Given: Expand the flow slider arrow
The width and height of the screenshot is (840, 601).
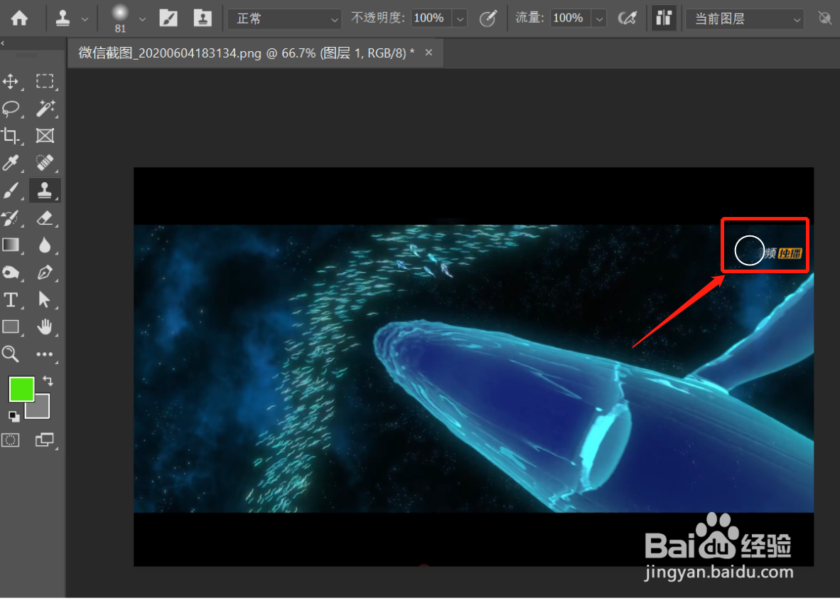Looking at the screenshot, I should (599, 18).
